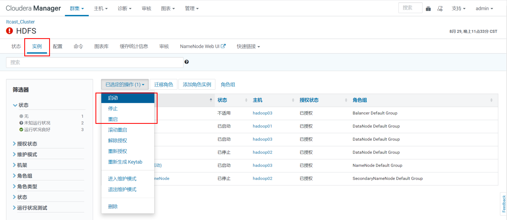507x220 pixels.
Task: Open the admin user dropdown
Action: [x=484, y=8]
